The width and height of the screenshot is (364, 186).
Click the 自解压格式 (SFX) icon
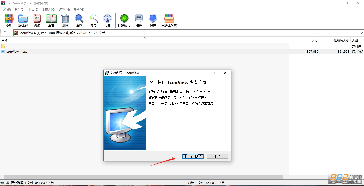[x=169, y=20]
